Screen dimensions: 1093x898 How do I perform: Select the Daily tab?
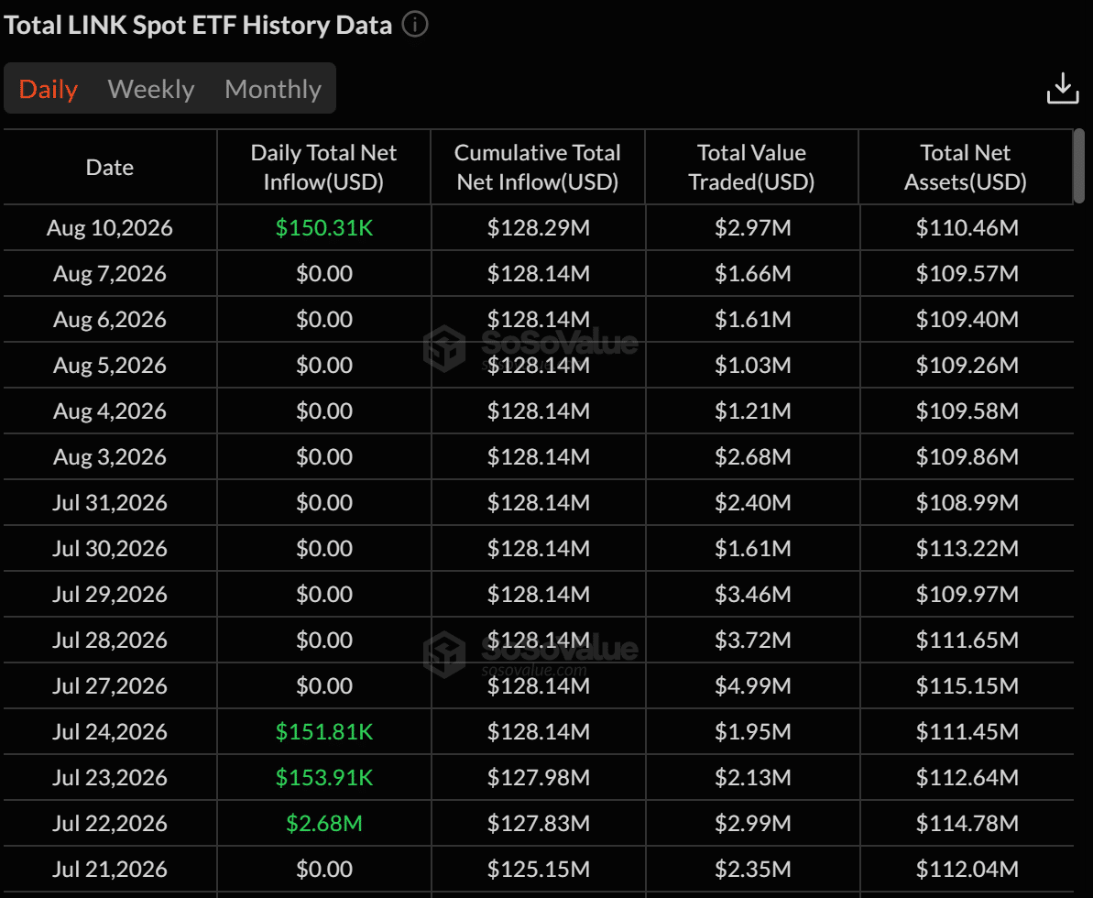(48, 89)
